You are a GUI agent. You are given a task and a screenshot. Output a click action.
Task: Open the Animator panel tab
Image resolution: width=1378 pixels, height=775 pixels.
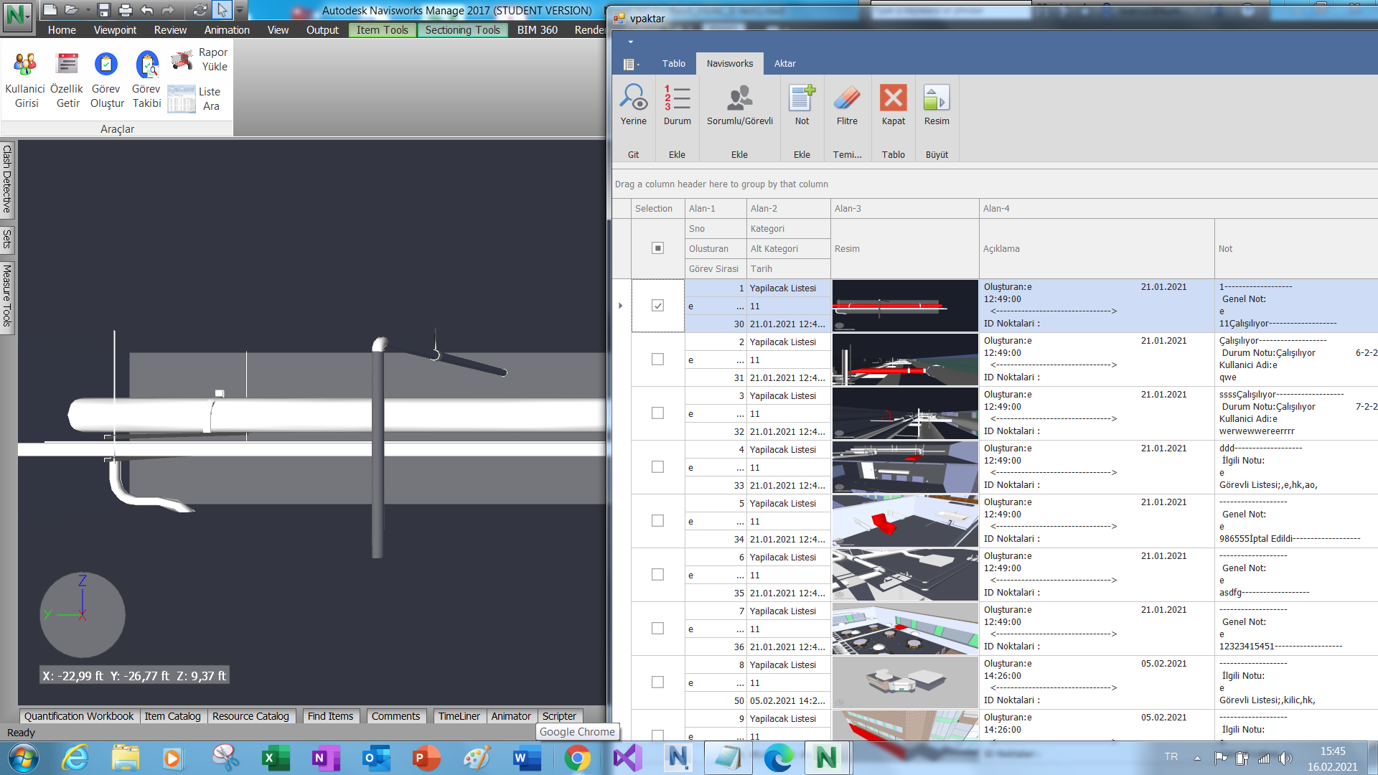(511, 716)
